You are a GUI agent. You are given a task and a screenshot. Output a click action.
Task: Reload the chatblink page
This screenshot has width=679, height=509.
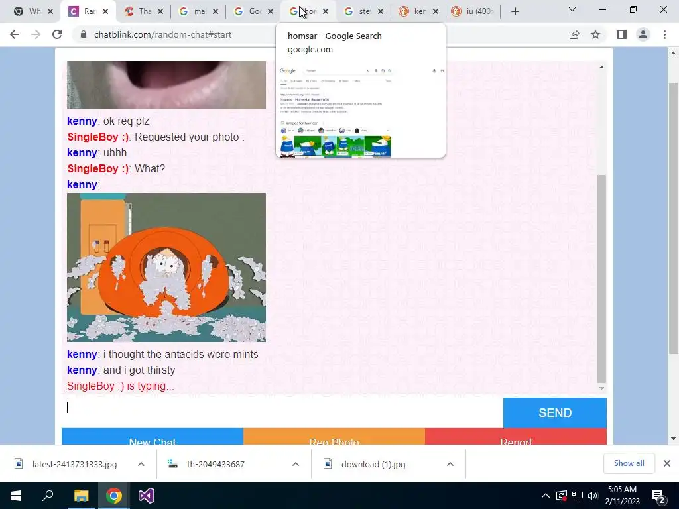click(57, 34)
